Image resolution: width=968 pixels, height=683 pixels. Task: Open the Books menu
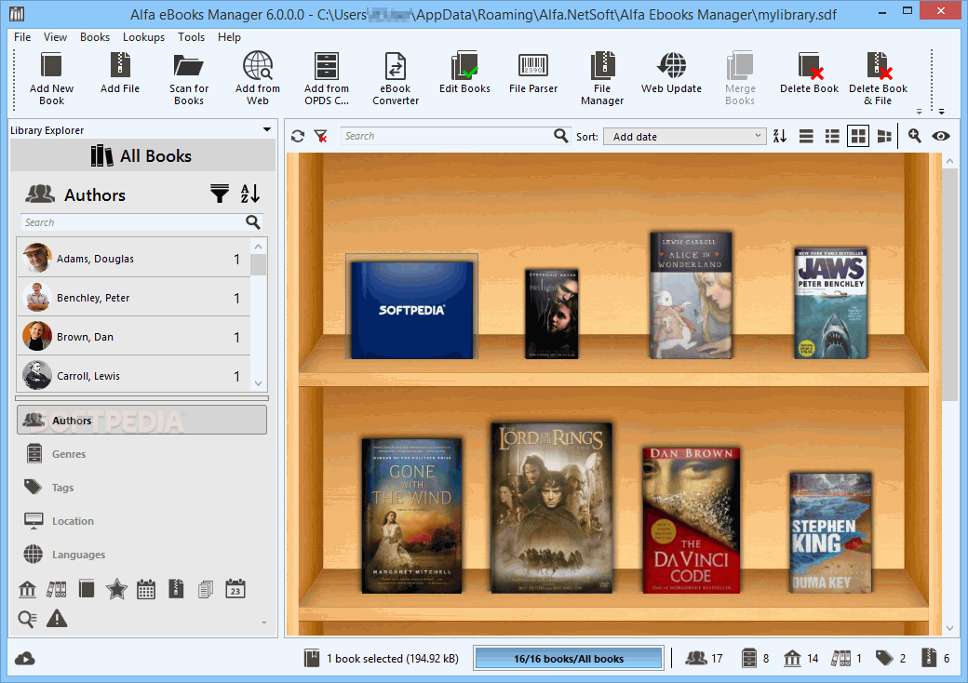pyautogui.click(x=94, y=37)
